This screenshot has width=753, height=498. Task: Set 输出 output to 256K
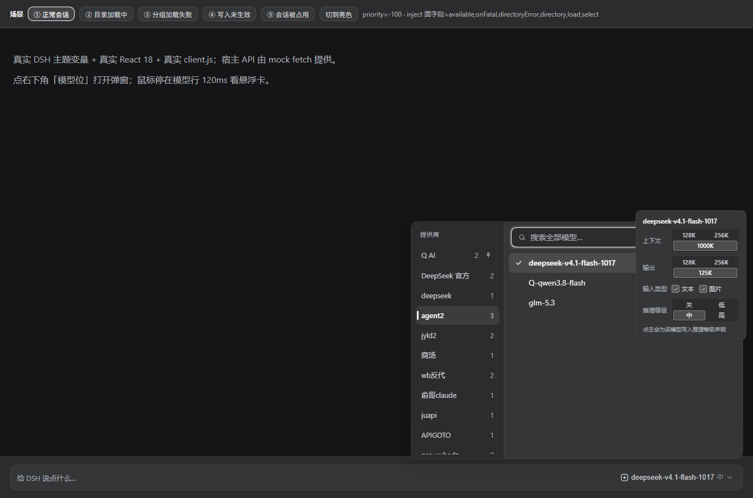coord(721,262)
